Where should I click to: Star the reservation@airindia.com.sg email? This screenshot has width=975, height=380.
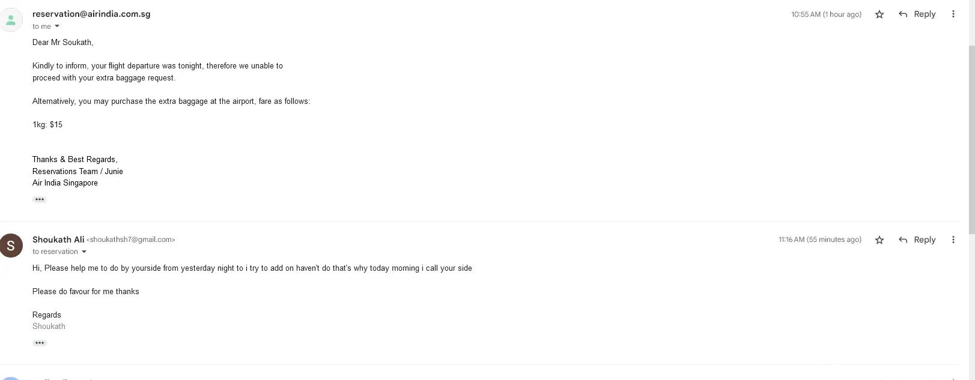click(x=879, y=14)
